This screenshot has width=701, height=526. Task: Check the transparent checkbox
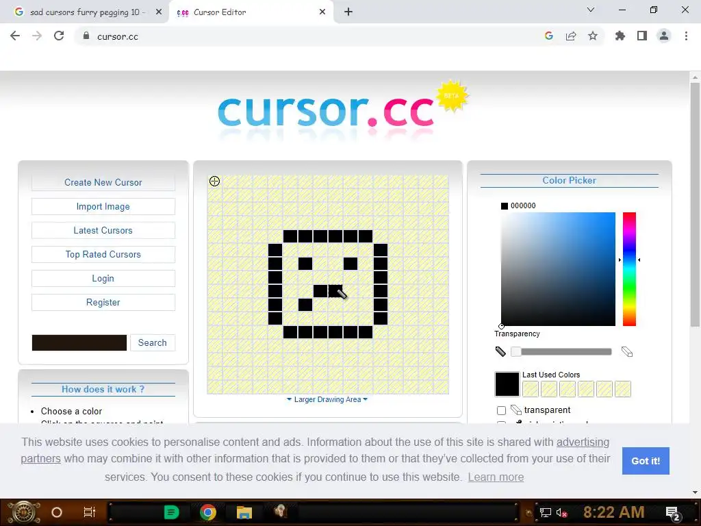click(x=502, y=410)
